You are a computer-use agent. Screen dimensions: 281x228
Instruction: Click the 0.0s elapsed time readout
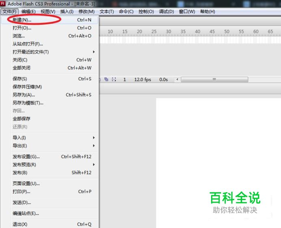pyautogui.click(x=163, y=80)
